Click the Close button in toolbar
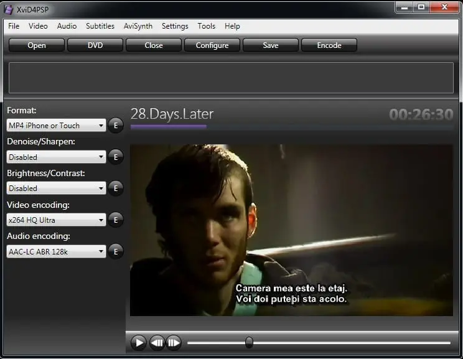The image size is (463, 359). point(154,45)
